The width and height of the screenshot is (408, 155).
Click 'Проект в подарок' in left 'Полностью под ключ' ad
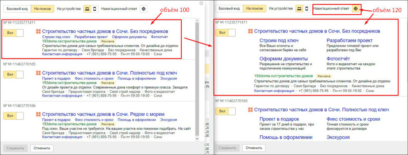pos(57,78)
